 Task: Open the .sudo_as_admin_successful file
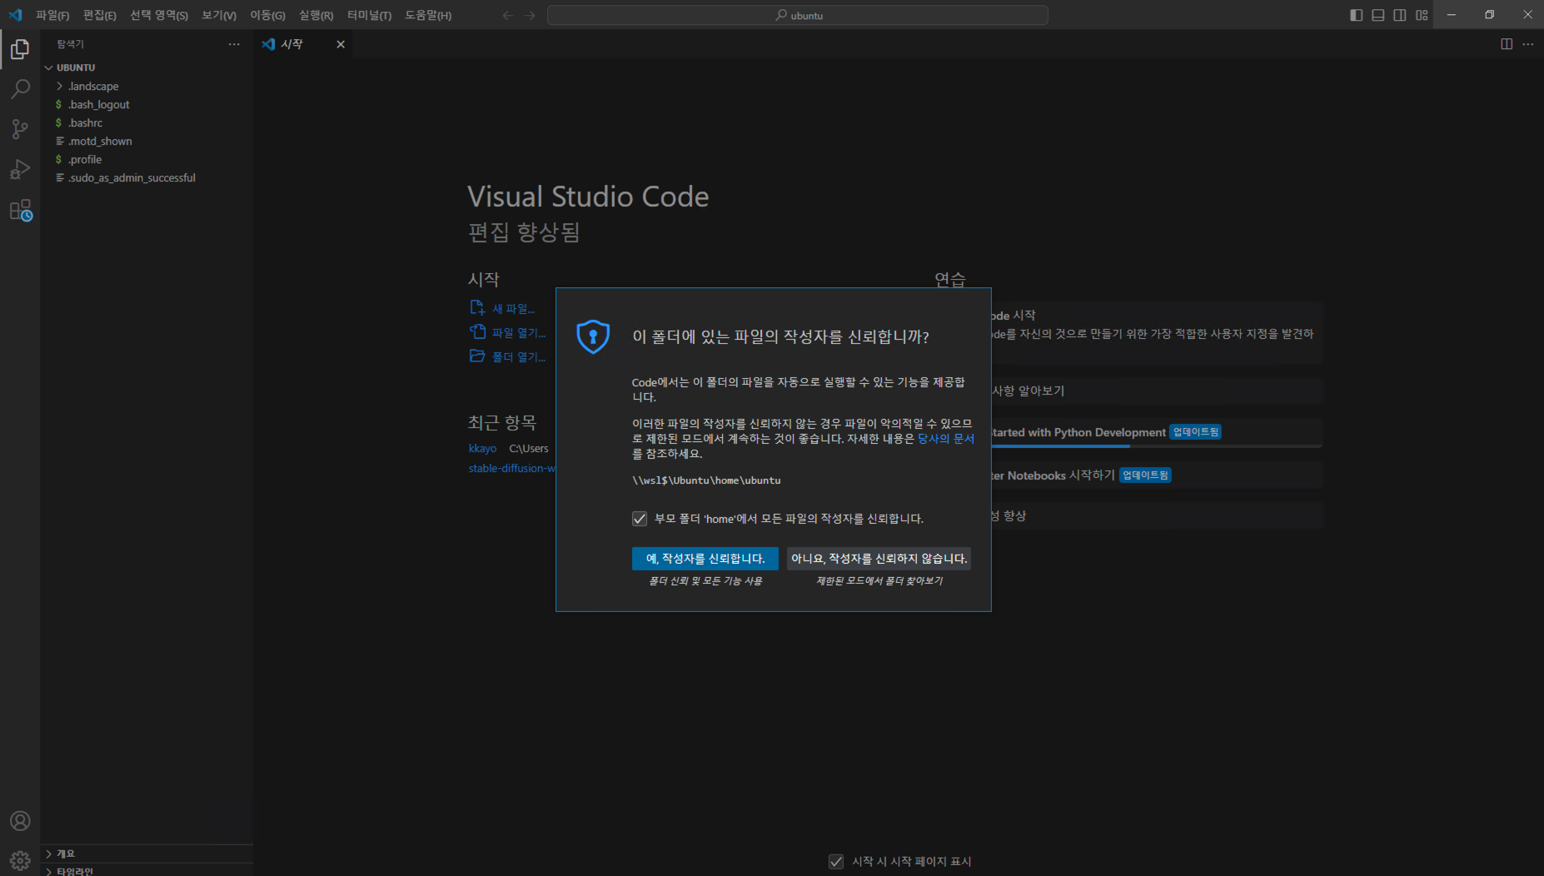tap(147, 177)
